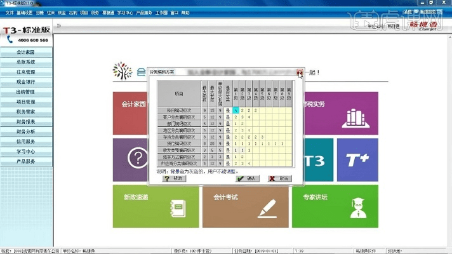The height and width of the screenshot is (254, 452).
Task: Click the 帮助 button in the coding scheme dialog
Action: 174,178
